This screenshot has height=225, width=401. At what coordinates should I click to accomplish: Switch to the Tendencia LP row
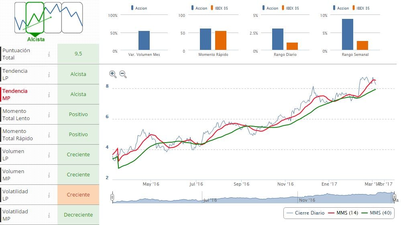15,74
